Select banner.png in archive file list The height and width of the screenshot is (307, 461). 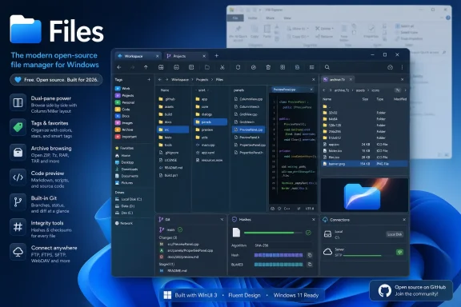365,164
